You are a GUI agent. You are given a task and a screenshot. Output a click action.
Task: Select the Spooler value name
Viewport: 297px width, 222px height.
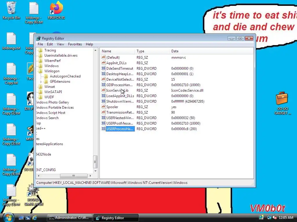[112, 107]
